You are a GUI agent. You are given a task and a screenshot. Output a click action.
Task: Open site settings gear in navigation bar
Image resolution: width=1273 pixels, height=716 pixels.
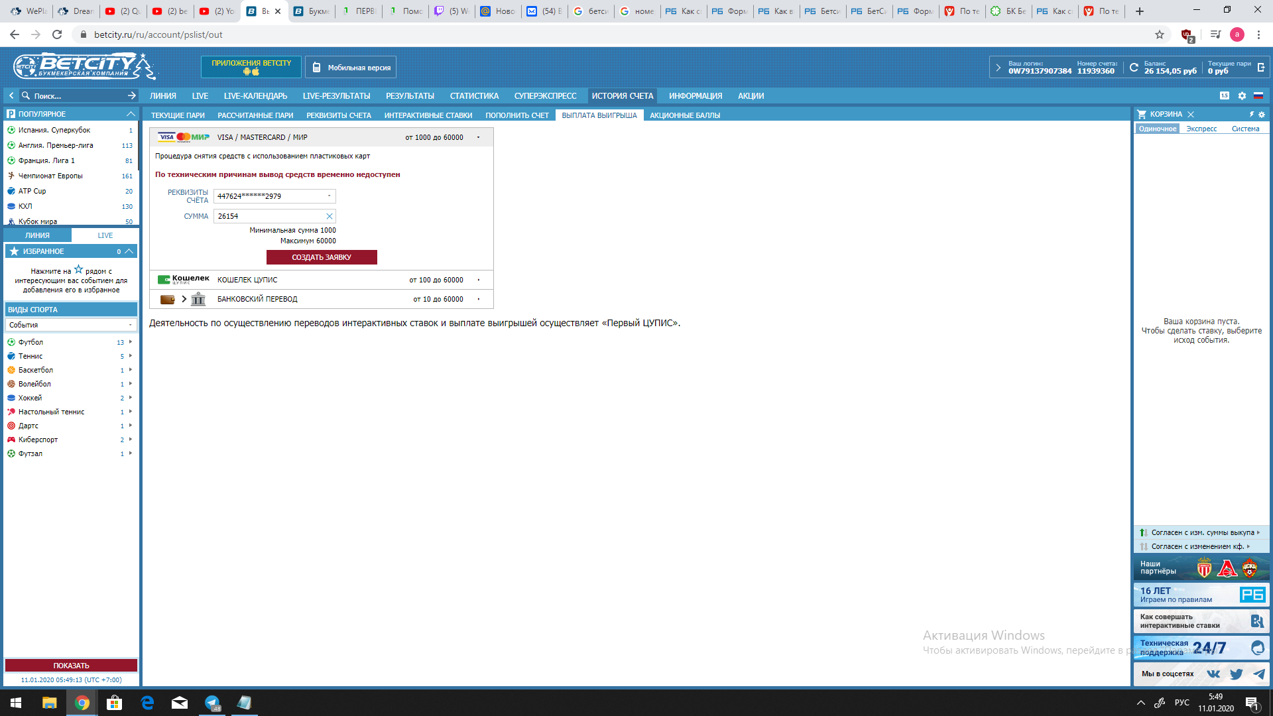tap(1242, 96)
